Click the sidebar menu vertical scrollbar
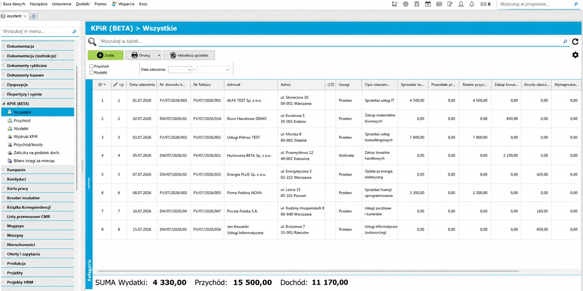Image resolution: width=583 pixels, height=291 pixels. click(x=77, y=128)
